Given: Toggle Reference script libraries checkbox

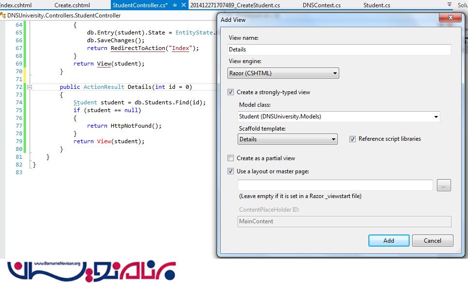Looking at the screenshot, I should [x=353, y=139].
